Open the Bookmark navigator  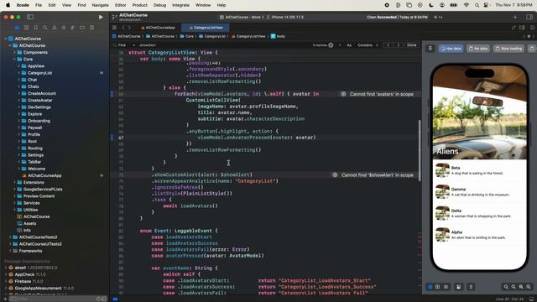point(35,28)
